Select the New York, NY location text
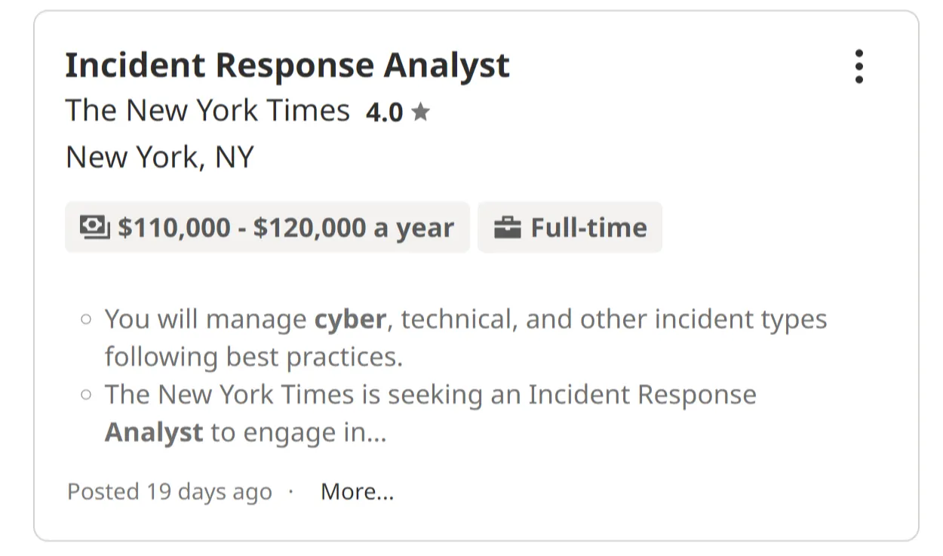943x556 pixels. coord(160,157)
